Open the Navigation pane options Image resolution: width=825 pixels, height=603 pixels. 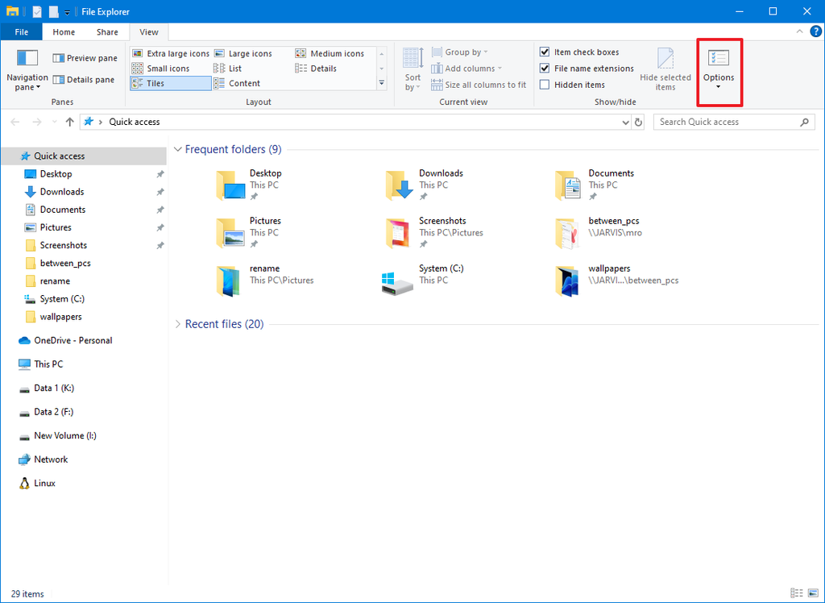pos(27,73)
